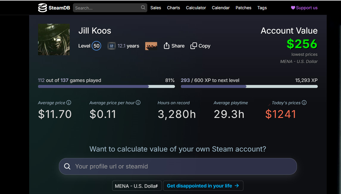Focus the profile url or steamid field
This screenshot has width=341, height=194.
coord(182,166)
